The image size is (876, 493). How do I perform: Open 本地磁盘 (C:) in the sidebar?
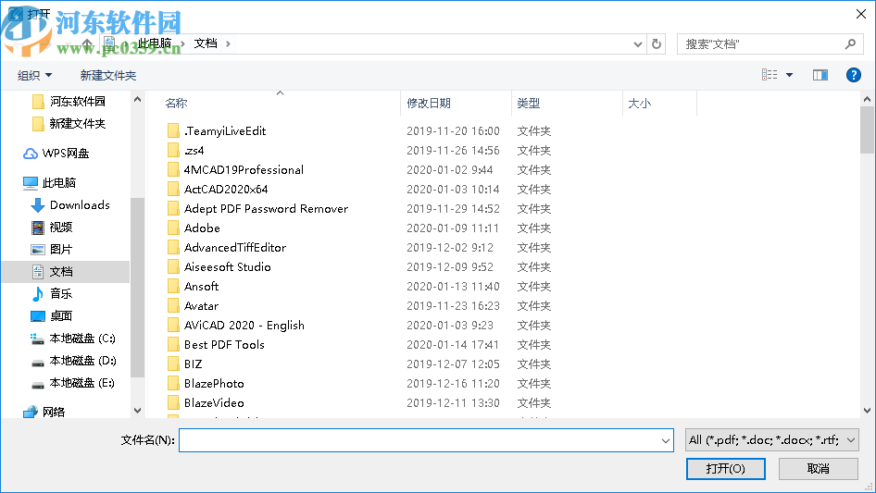(x=82, y=339)
